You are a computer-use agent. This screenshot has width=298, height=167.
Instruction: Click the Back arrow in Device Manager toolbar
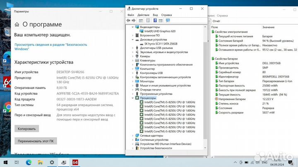click(x=128, y=21)
